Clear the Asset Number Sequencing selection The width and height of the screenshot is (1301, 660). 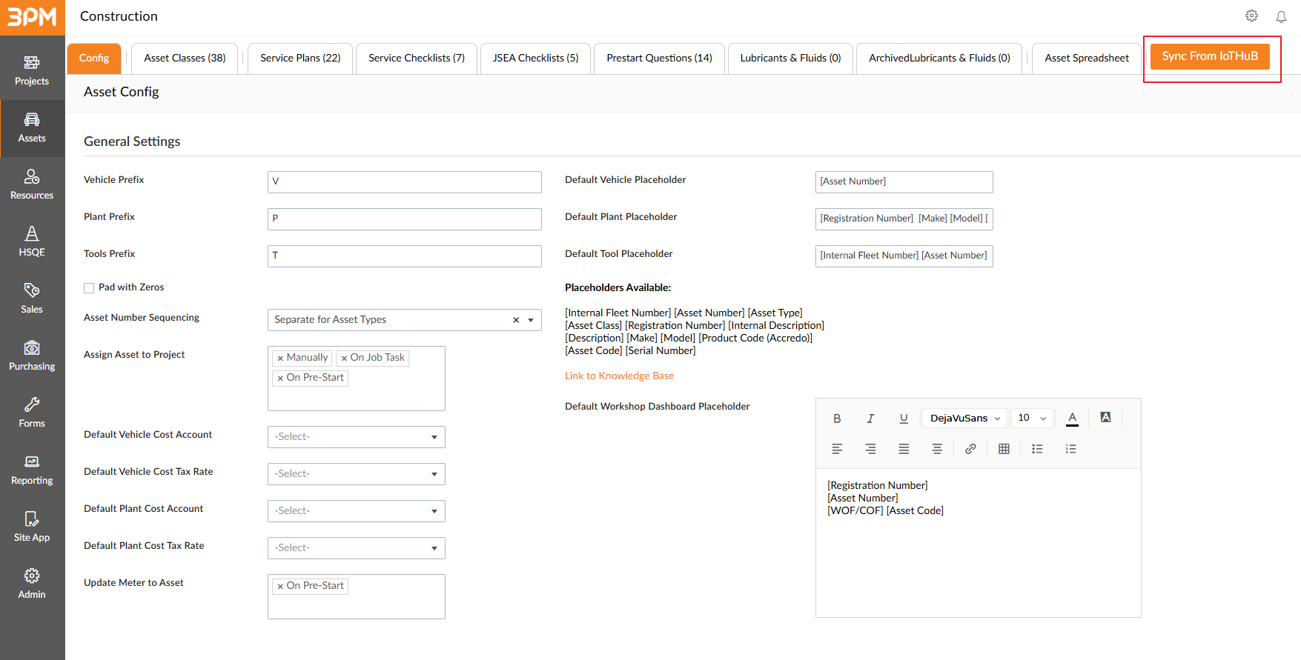point(516,320)
